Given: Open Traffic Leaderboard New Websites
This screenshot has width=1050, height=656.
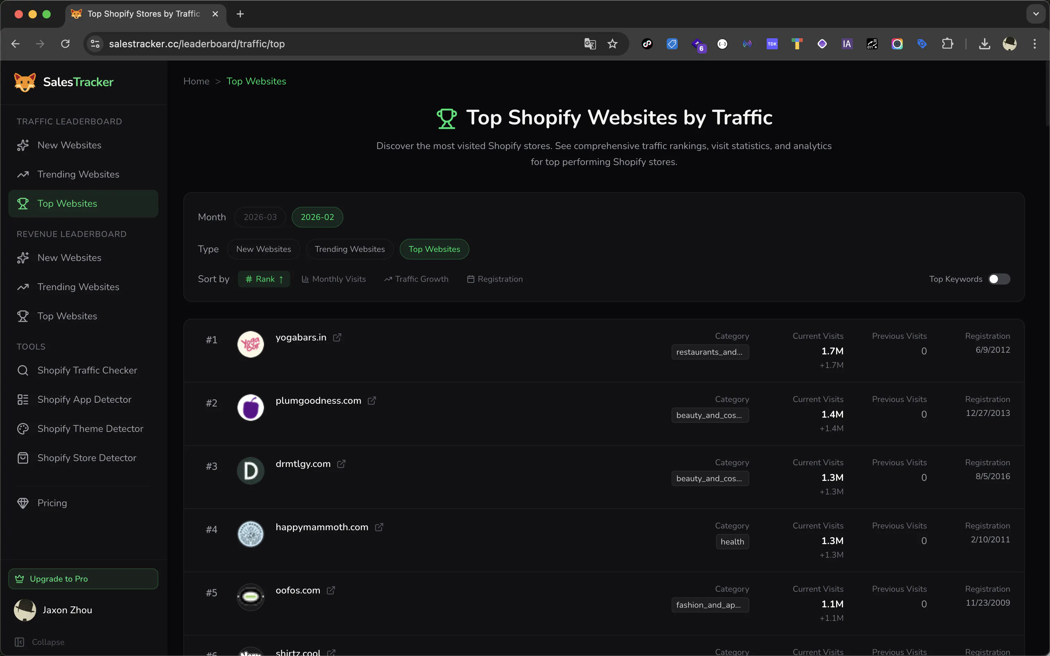Looking at the screenshot, I should click(83, 145).
